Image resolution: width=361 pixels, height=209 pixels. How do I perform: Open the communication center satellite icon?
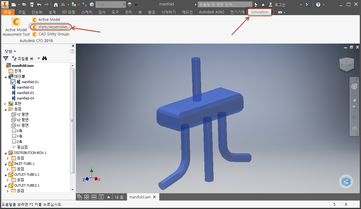(256, 4)
